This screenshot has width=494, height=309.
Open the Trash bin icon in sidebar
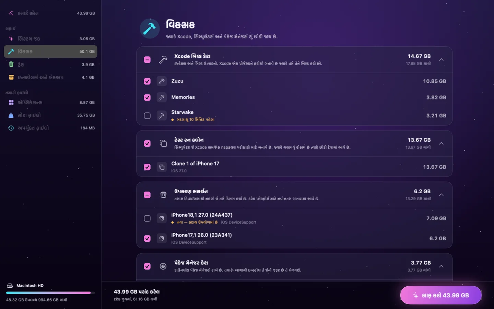click(x=11, y=64)
